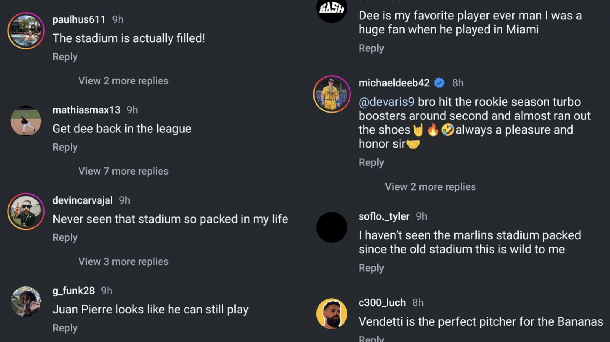Reply to soflo._tyler's marlins stadium comment
The height and width of the screenshot is (342, 610).
pyautogui.click(x=371, y=267)
